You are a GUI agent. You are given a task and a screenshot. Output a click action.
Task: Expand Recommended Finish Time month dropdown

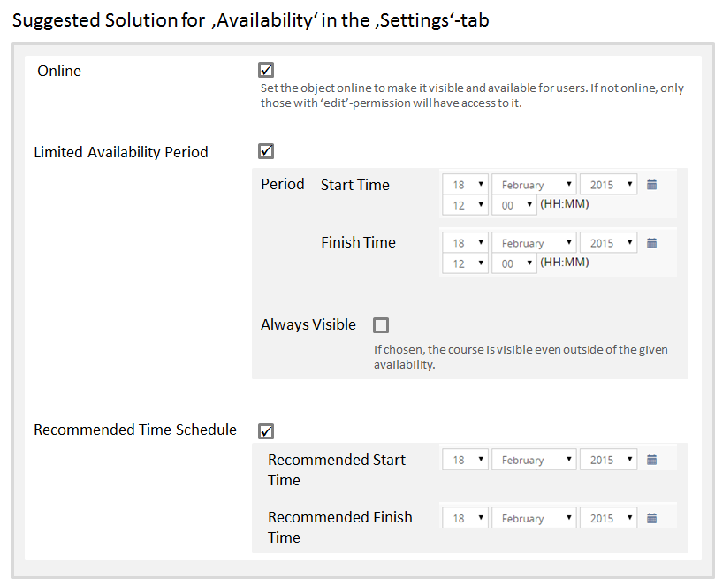tap(534, 518)
